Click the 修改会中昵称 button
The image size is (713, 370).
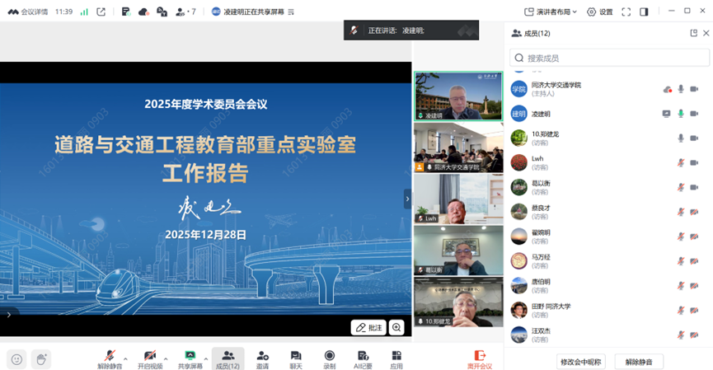pyautogui.click(x=580, y=362)
